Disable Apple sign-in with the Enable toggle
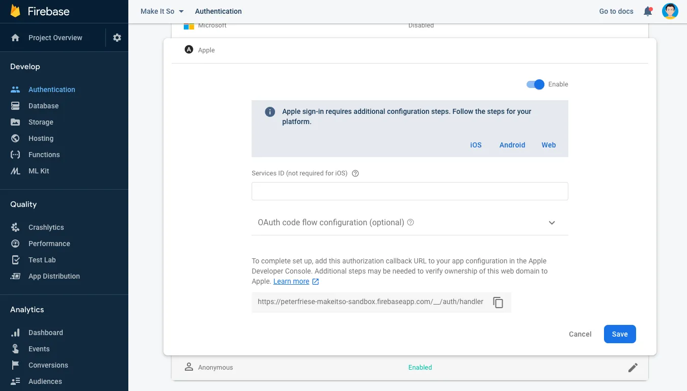The width and height of the screenshot is (687, 391). [x=535, y=84]
